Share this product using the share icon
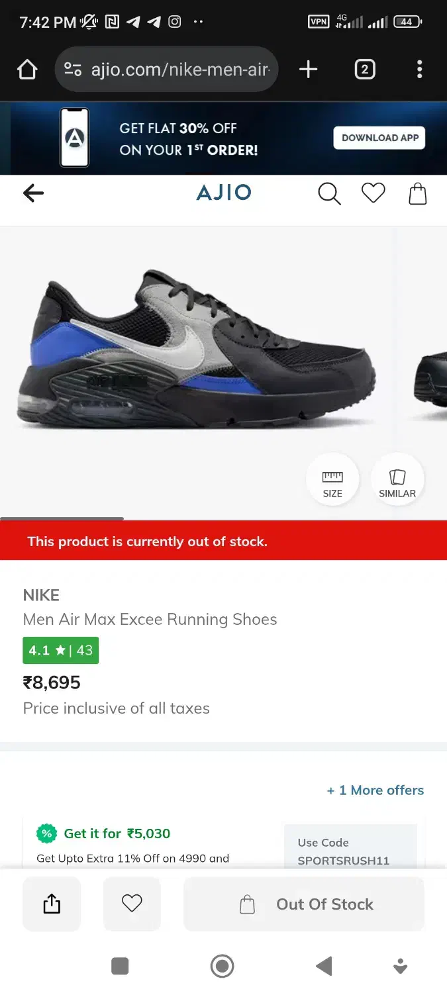 click(x=52, y=904)
